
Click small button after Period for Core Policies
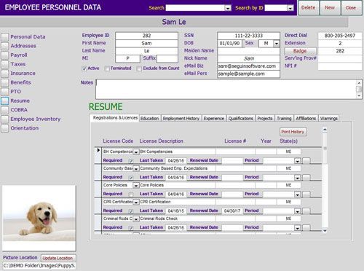(306, 195)
